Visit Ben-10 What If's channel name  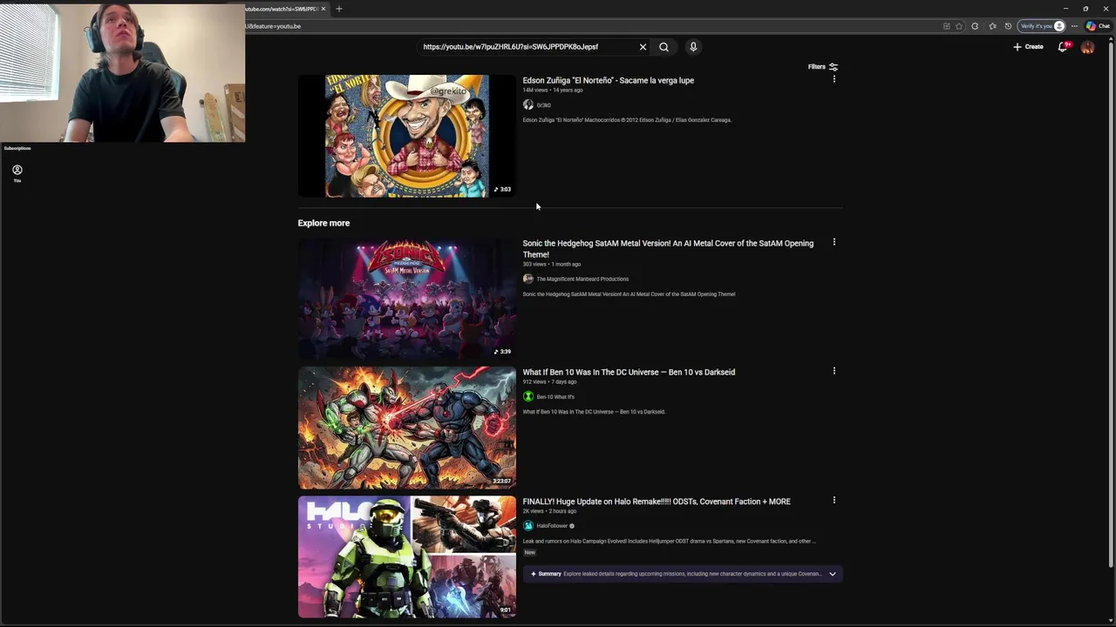point(555,397)
